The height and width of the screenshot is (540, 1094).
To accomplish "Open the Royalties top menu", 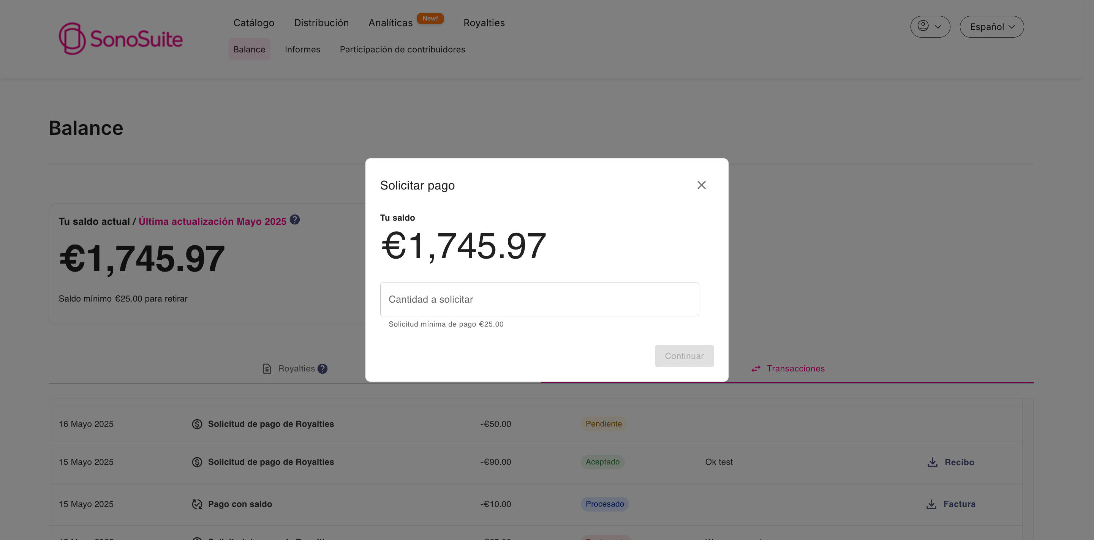I will (x=484, y=23).
